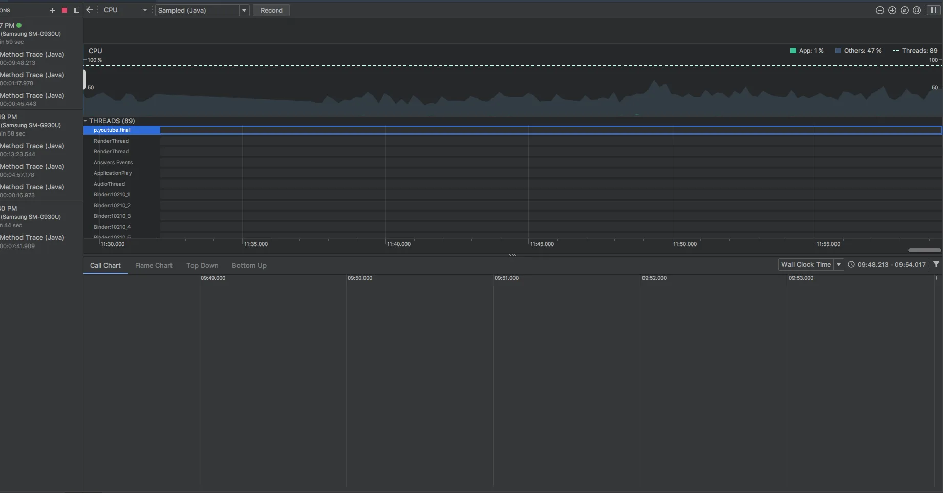The image size is (943, 493).
Task: Zoom in the timeline
Action: (x=892, y=10)
